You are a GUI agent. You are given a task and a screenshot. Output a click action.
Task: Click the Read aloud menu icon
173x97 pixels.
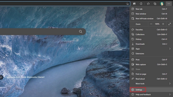click(x=133, y=79)
